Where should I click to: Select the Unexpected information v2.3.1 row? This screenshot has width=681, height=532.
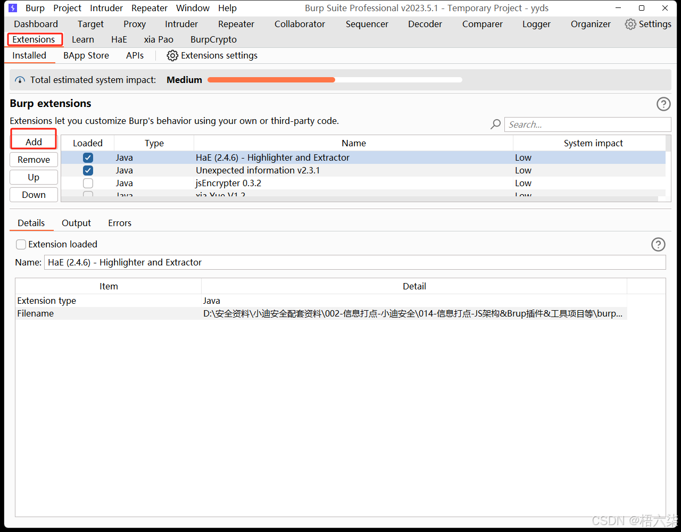[x=363, y=170]
